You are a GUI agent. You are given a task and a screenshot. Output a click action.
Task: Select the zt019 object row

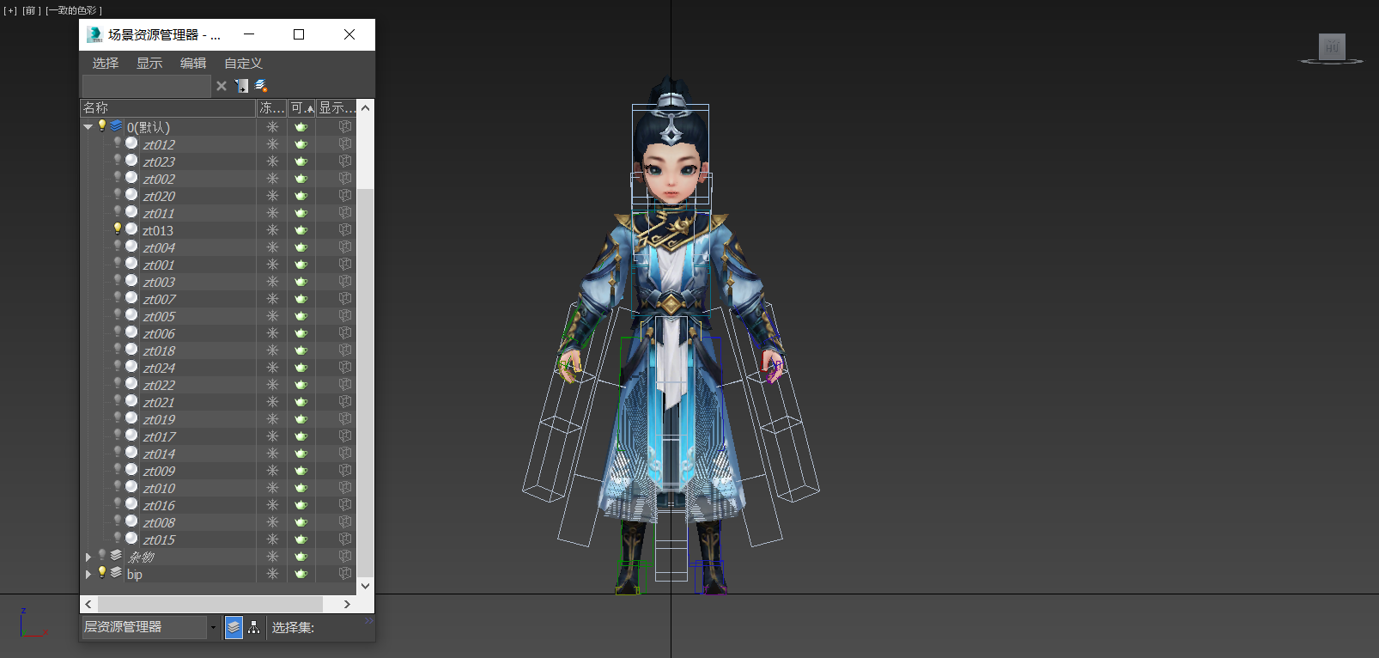[219, 419]
